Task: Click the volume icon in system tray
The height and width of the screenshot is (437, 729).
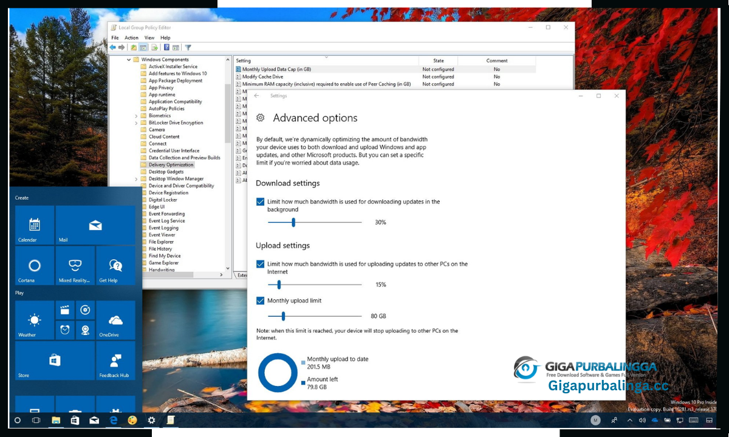Action: point(642,420)
